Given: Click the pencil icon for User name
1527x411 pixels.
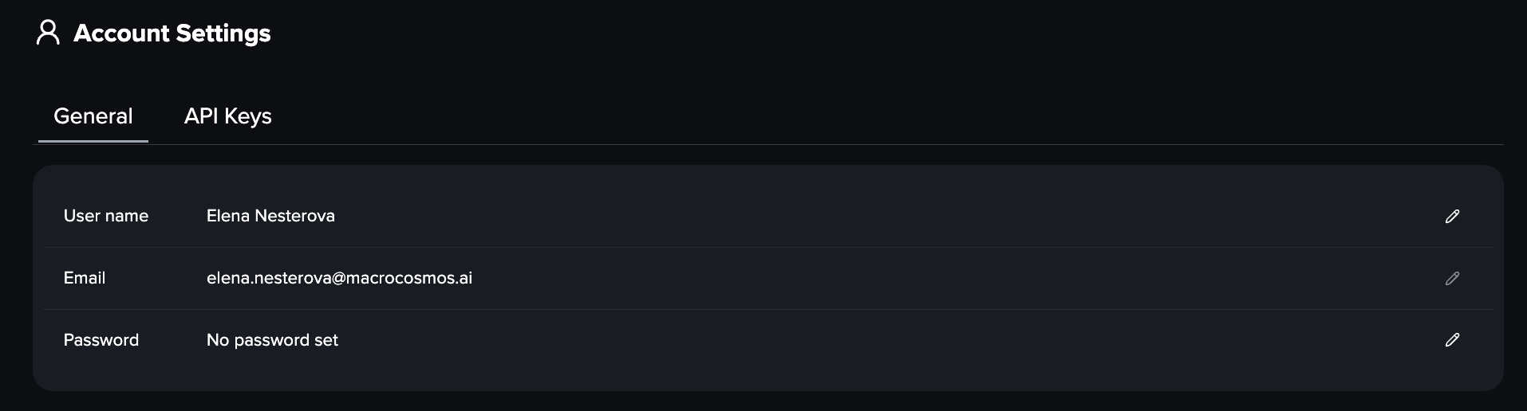Looking at the screenshot, I should [1452, 216].
